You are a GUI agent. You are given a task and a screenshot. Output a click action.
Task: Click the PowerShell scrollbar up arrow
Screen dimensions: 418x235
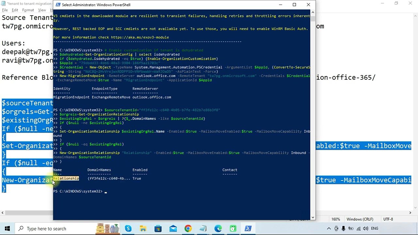point(313,12)
